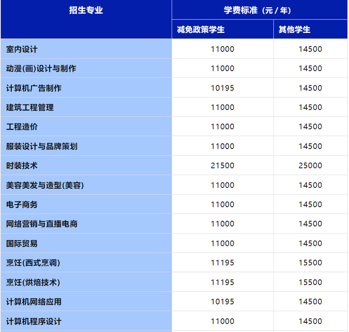The image size is (349, 332).
Task: Select the 建筑工程管理 row label
Action: [x=30, y=107]
